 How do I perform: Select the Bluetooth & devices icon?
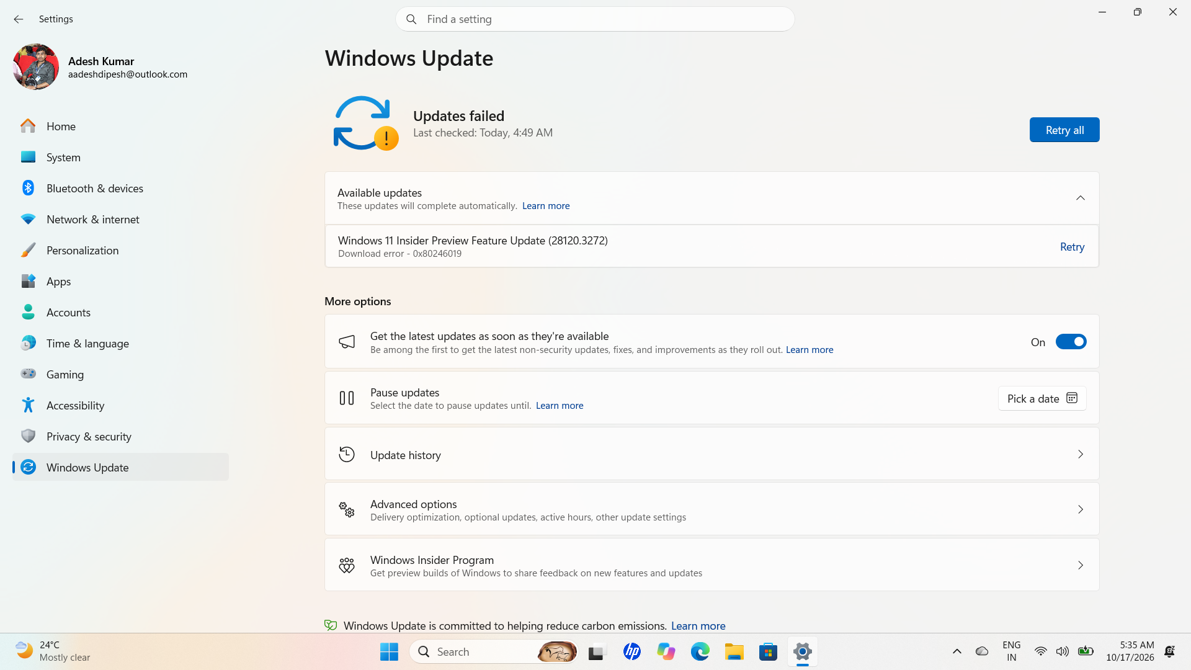28,188
